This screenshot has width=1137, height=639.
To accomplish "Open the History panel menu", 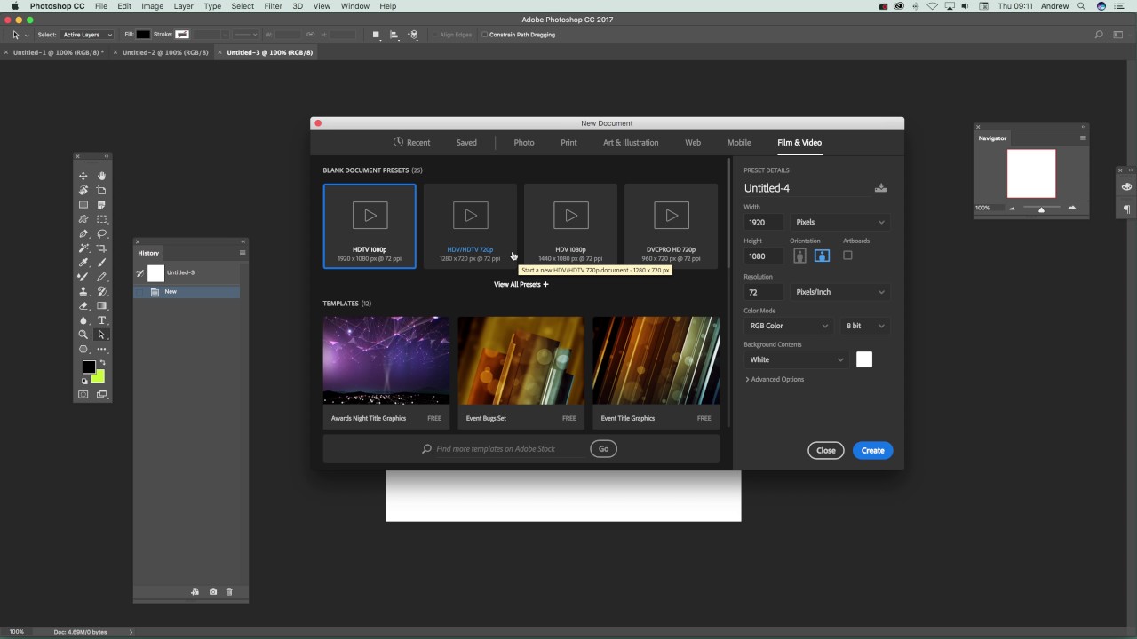I will (243, 253).
